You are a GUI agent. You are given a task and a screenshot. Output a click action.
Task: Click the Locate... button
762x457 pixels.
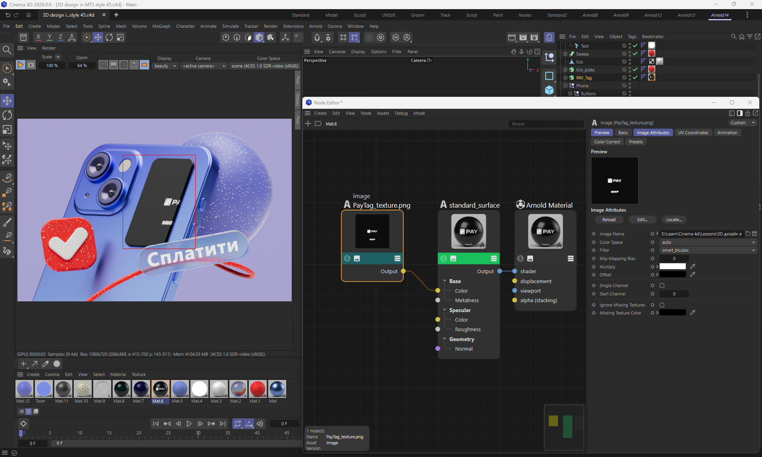click(x=673, y=220)
